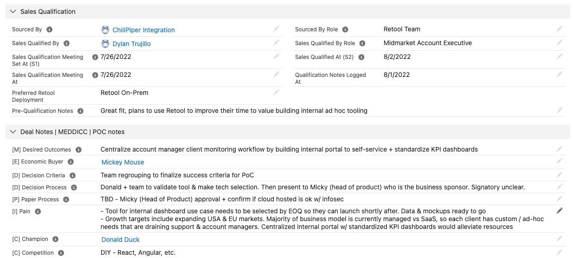Click info icon beside Pre-Qualification Notes
Viewport: 574px width, 258px height.
tap(81, 111)
